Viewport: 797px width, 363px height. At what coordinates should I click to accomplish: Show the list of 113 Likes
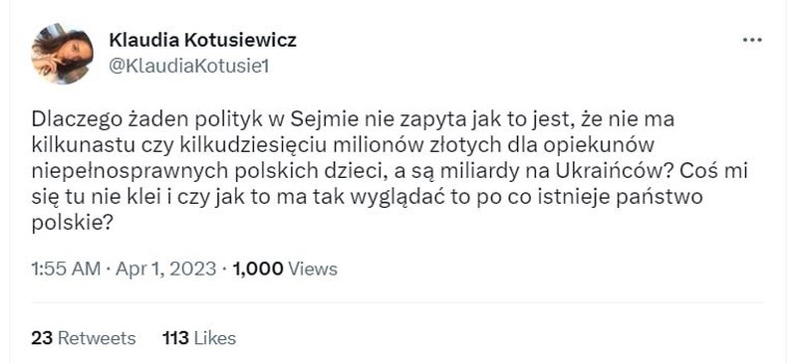[199, 338]
